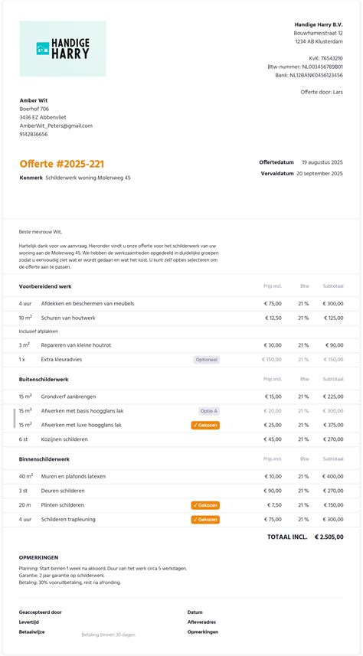
Task: Click the Handige Harry logo image
Action: [x=63, y=48]
